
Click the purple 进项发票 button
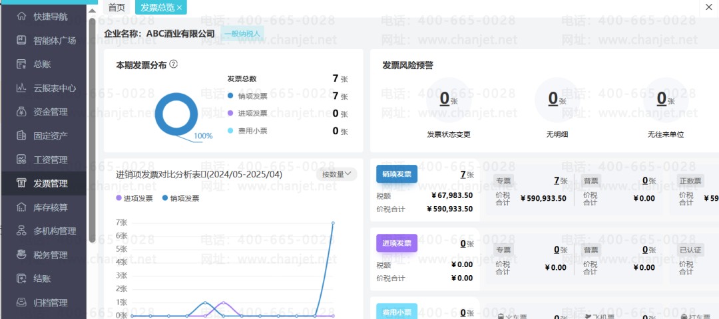point(397,243)
